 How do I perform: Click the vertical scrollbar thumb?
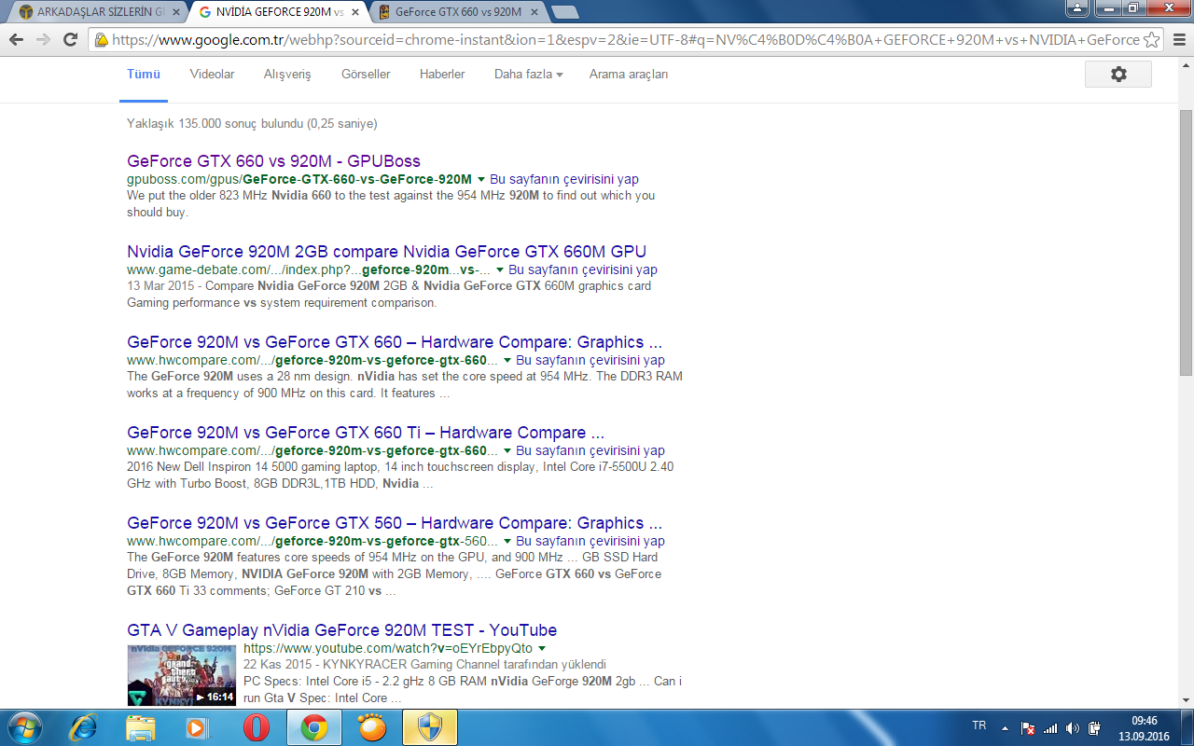(1186, 242)
